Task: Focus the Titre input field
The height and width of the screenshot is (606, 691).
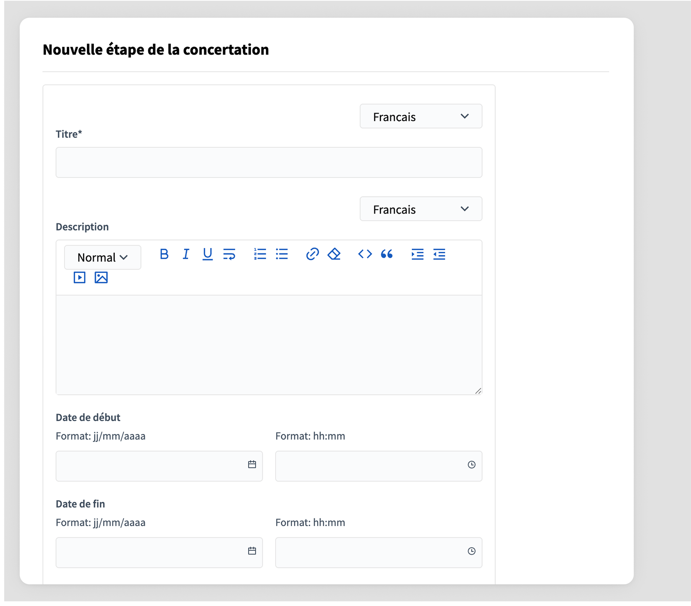Action: coord(269,163)
